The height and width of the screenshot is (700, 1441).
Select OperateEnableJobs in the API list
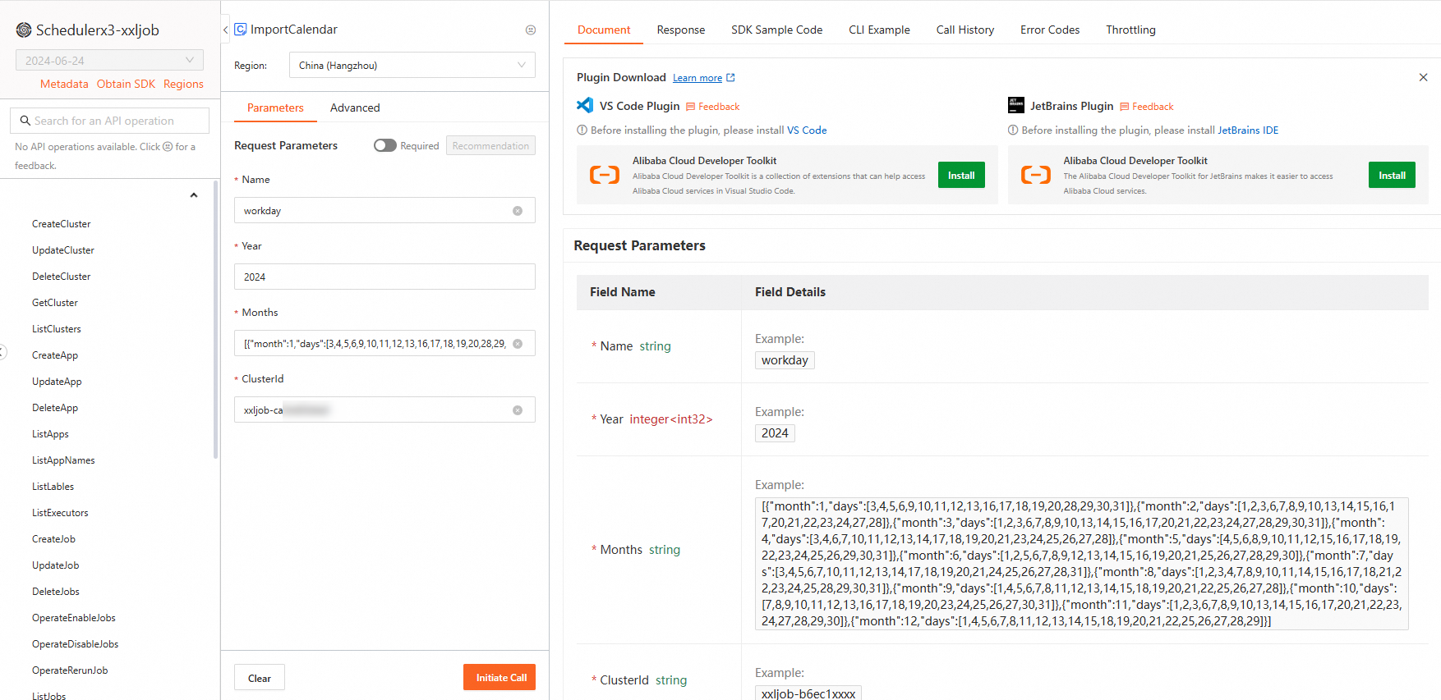(x=74, y=618)
